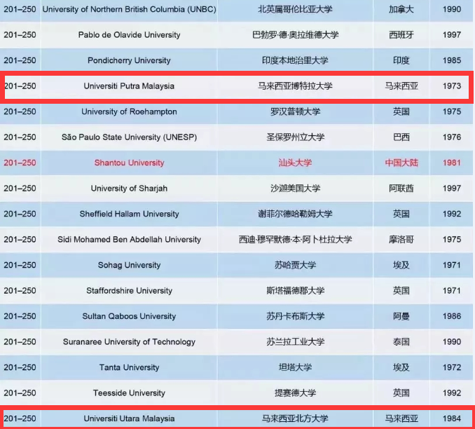Click Universiti Utara Malaysia
The width and height of the screenshot is (475, 429).
coord(130,418)
